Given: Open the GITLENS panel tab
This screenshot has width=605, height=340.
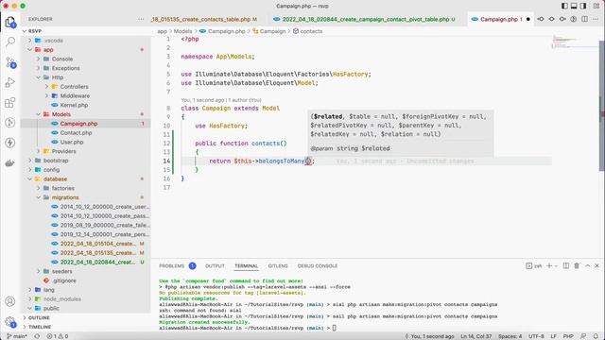Looking at the screenshot, I should pyautogui.click(x=278, y=265).
